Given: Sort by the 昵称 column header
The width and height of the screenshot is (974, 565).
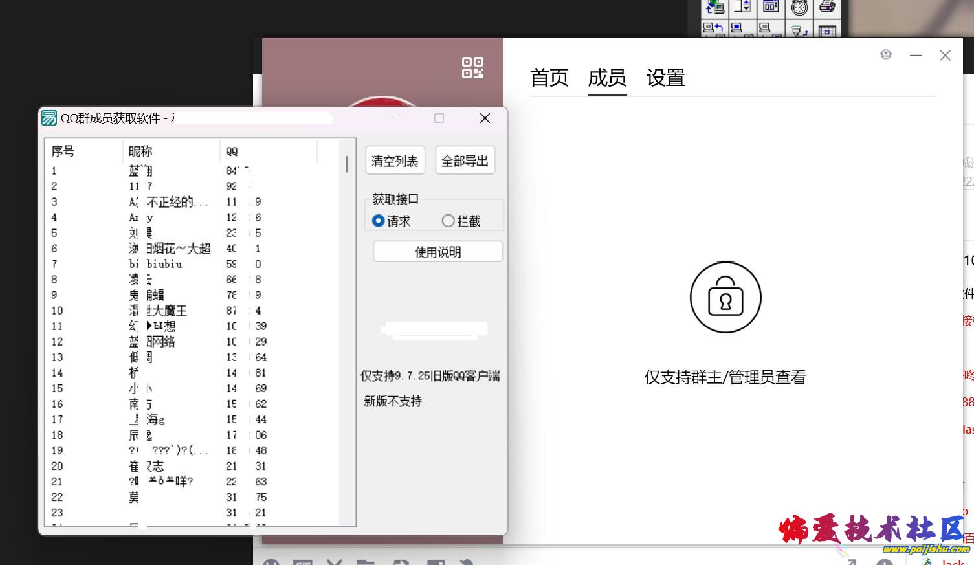Looking at the screenshot, I should [140, 151].
